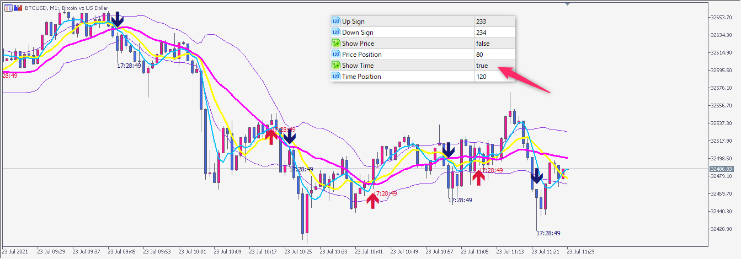Select the Time Position parameter name
This screenshot has height=259, width=741.
coord(361,77)
